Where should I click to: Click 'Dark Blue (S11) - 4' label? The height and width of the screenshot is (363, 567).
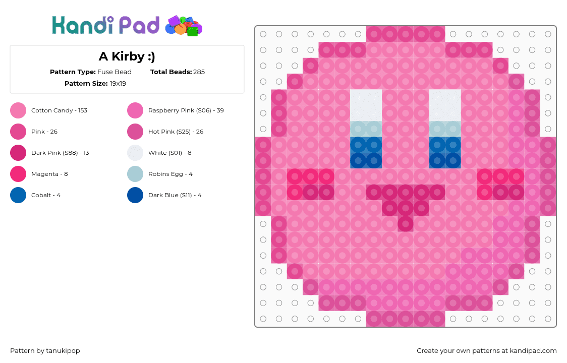coord(175,195)
